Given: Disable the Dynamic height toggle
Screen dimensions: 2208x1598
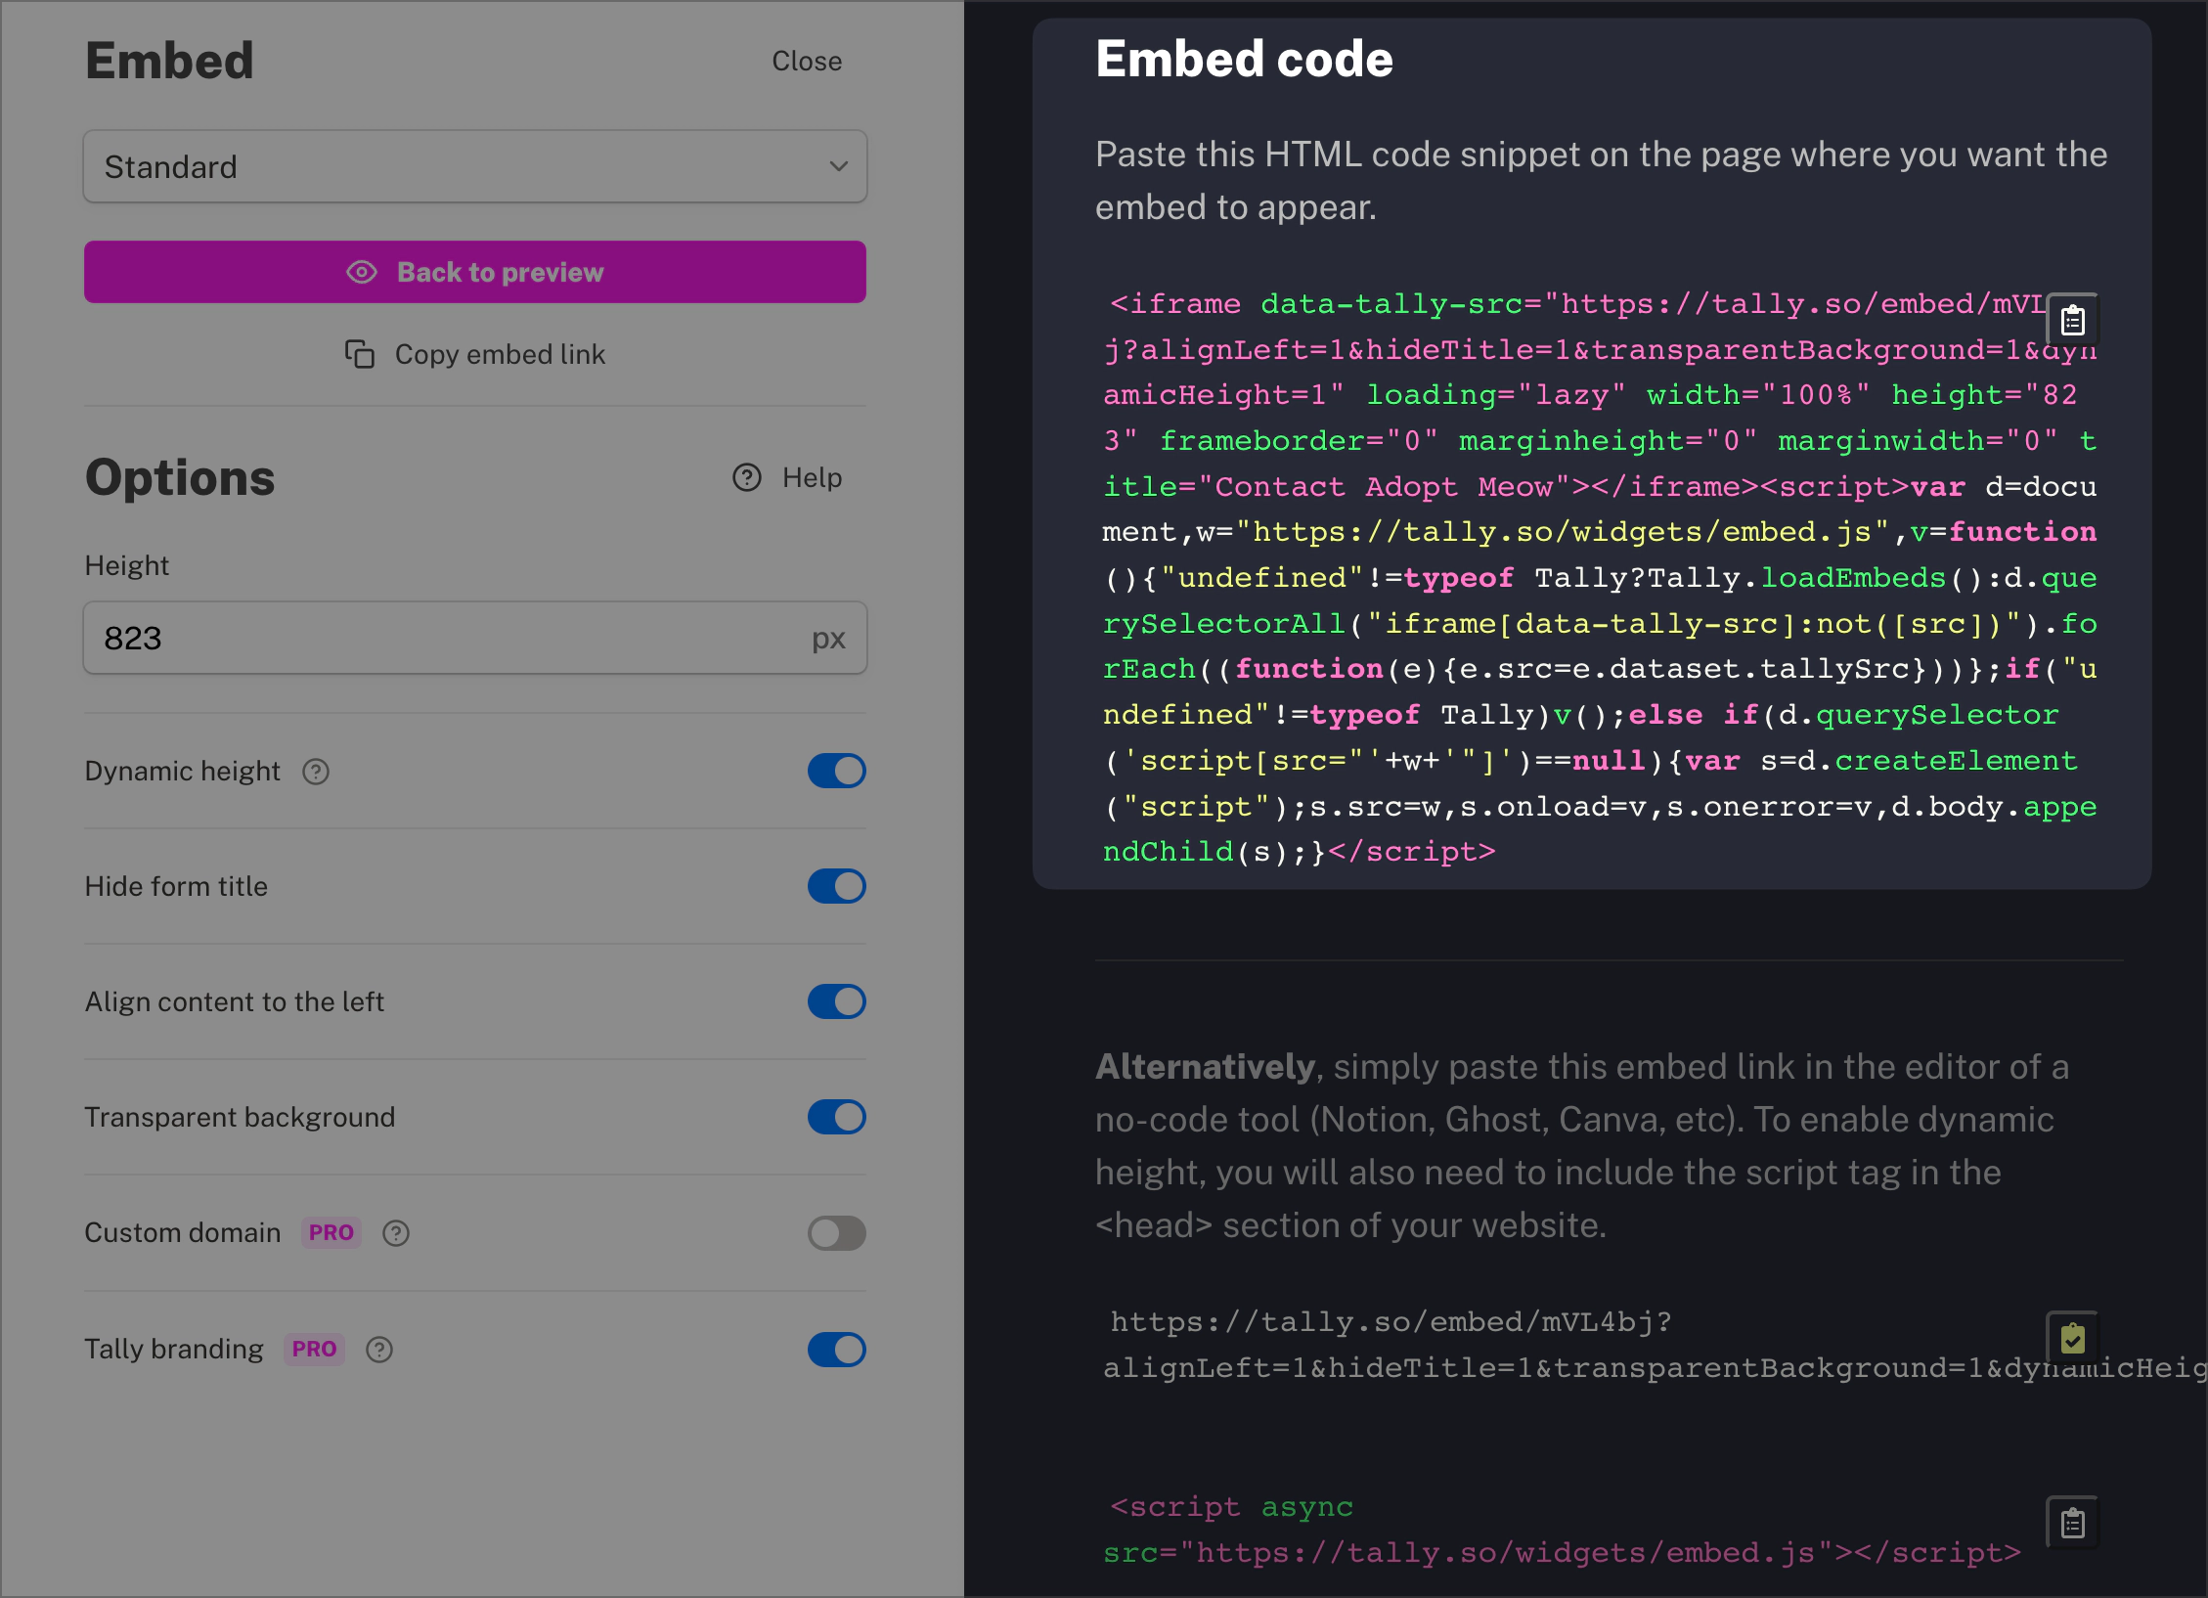Looking at the screenshot, I should point(836,772).
